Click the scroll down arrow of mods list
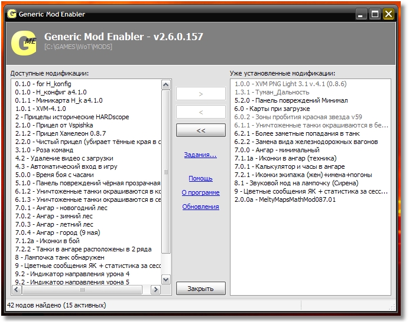Image resolution: width=409 pixels, height=324 pixels. tap(166, 280)
